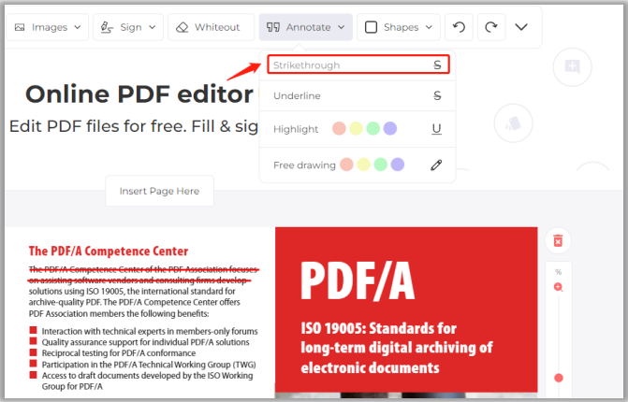Click the Images picture icon
Viewport: 628px width, 402px height.
20,27
